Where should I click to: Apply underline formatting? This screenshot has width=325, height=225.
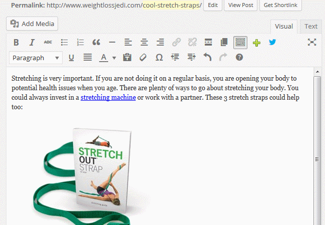71,58
